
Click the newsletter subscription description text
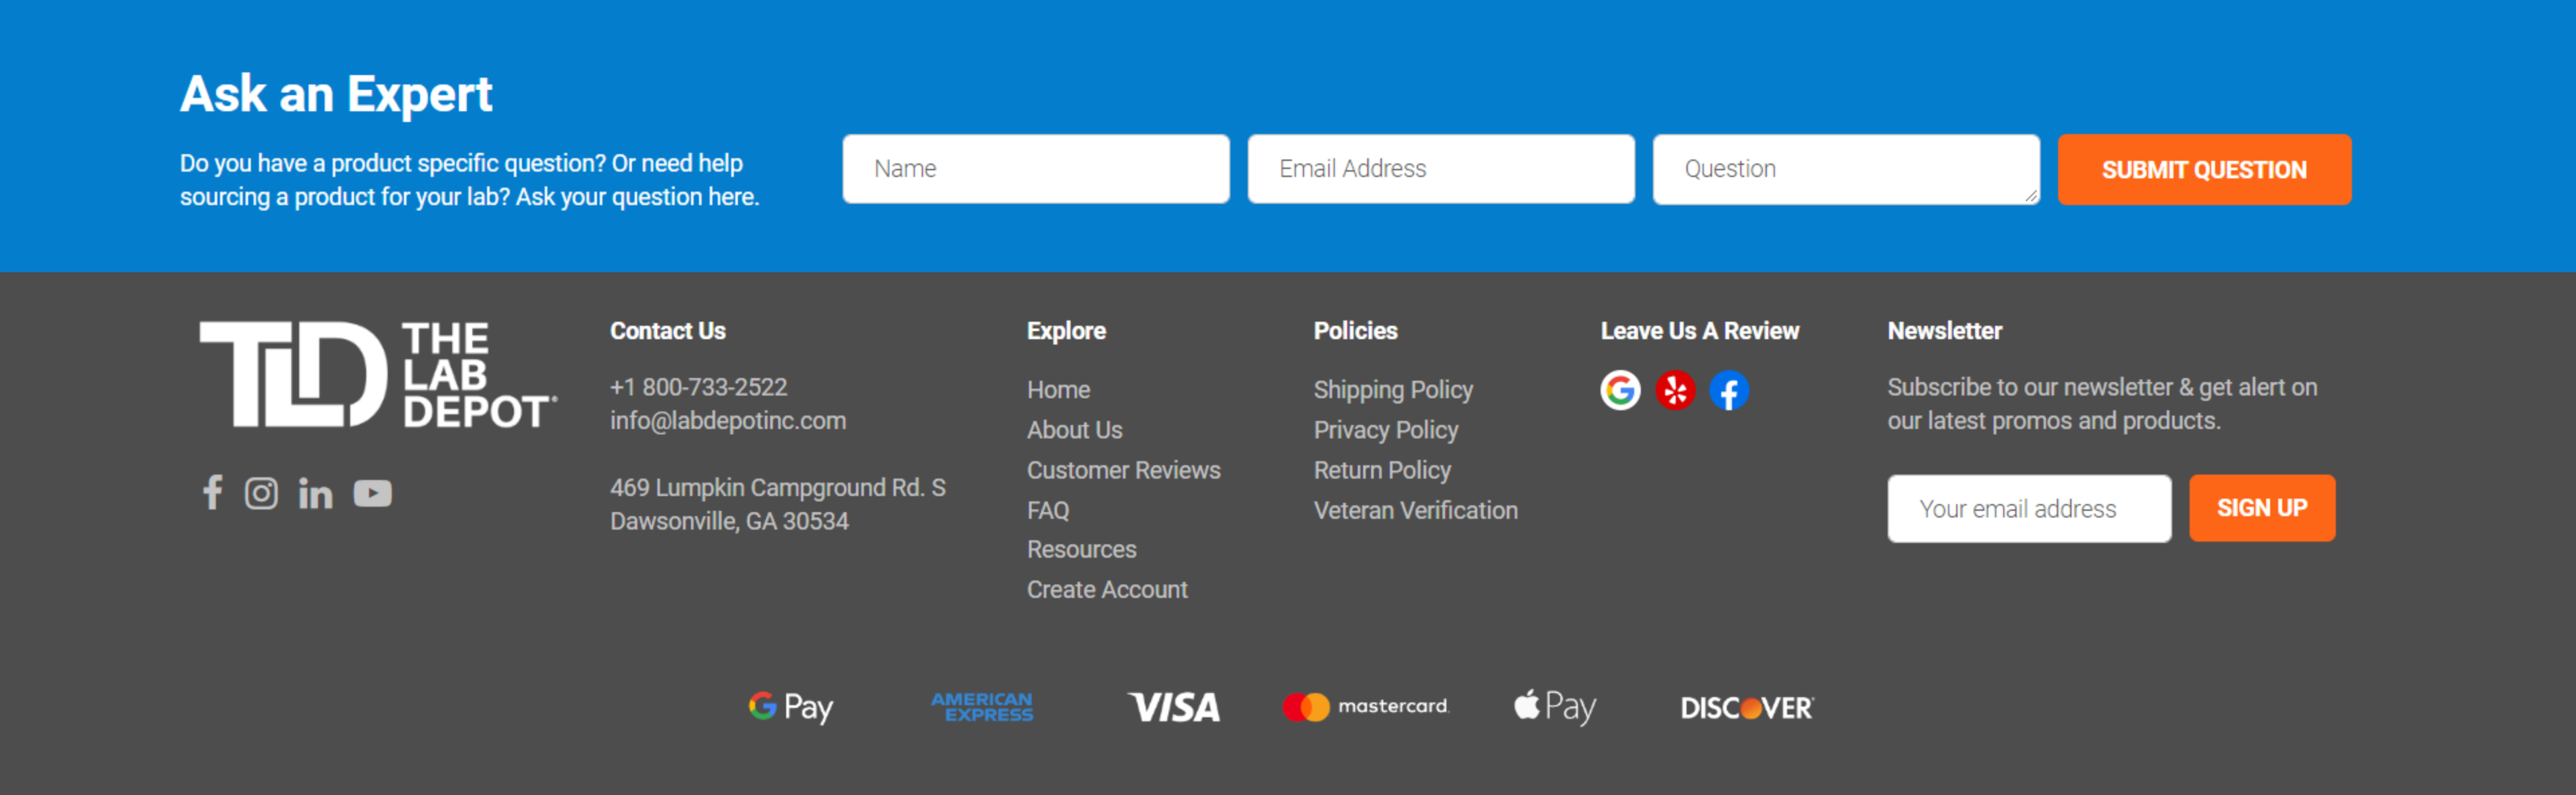2102,404
